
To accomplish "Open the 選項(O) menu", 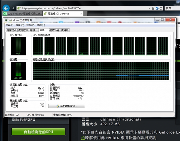I will (20, 25).
